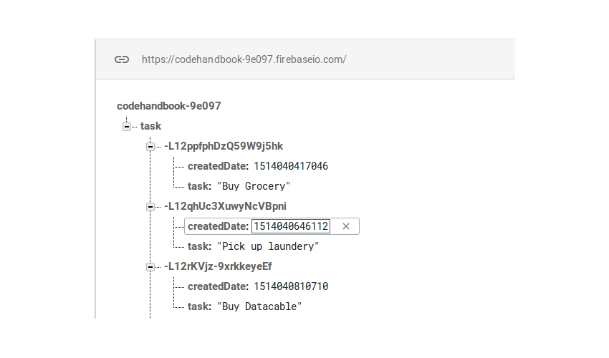Click the createdDate label in the highlighted row

tap(218, 226)
